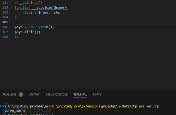176x115 pixels.
Task: Click the terminal command decoration dot
Action: click(1, 106)
